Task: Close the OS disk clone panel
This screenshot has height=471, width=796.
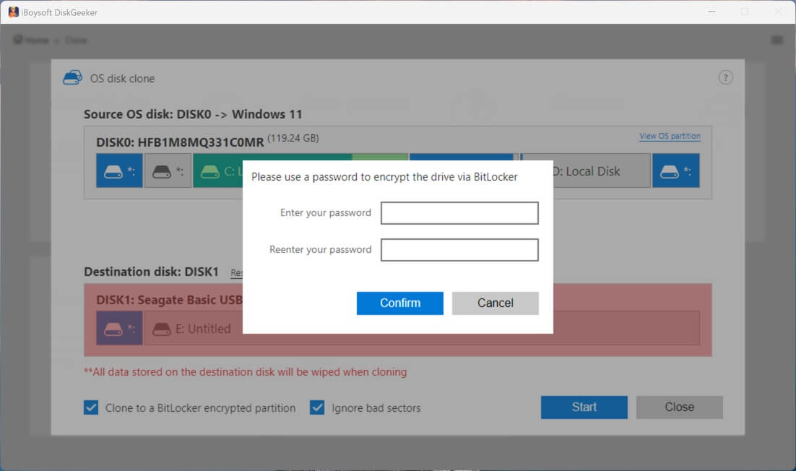Action: click(679, 407)
